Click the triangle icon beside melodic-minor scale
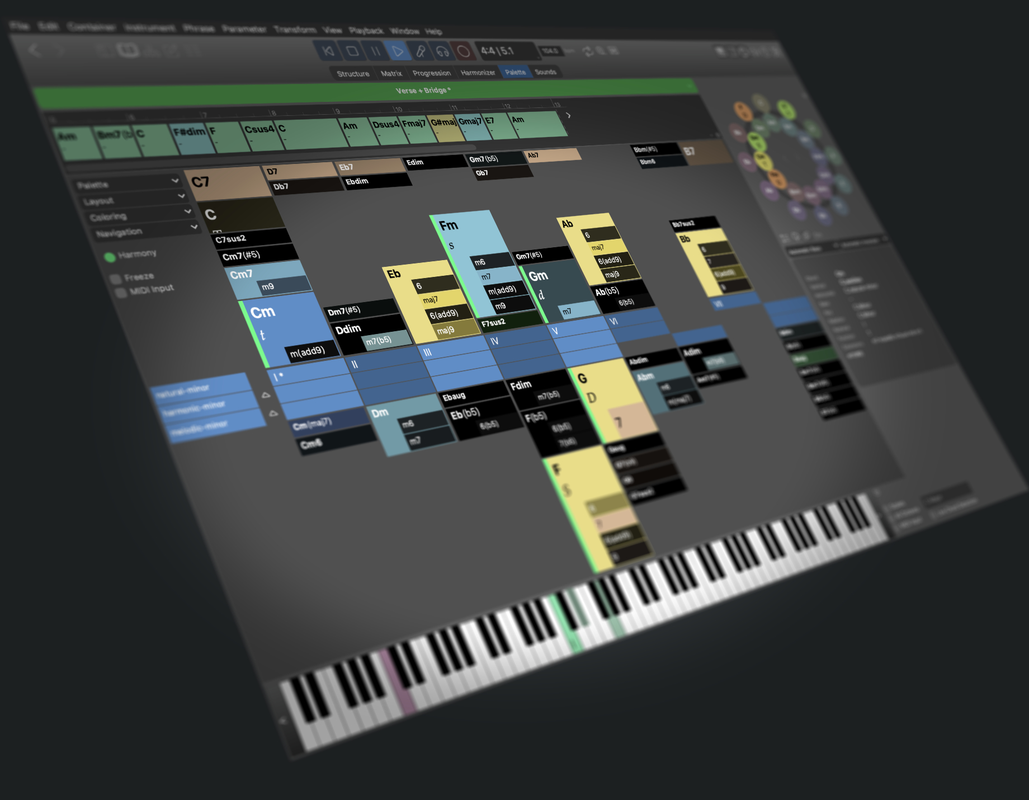The height and width of the screenshot is (800, 1029). (x=273, y=413)
